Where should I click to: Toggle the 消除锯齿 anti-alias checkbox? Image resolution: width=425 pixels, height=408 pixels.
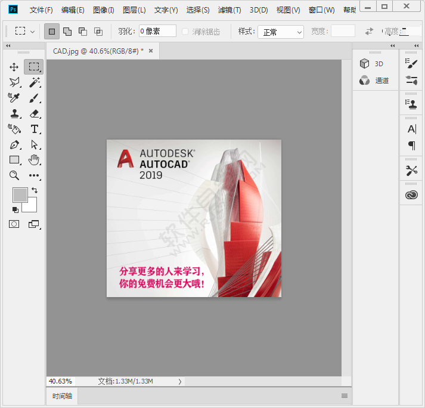pos(185,32)
